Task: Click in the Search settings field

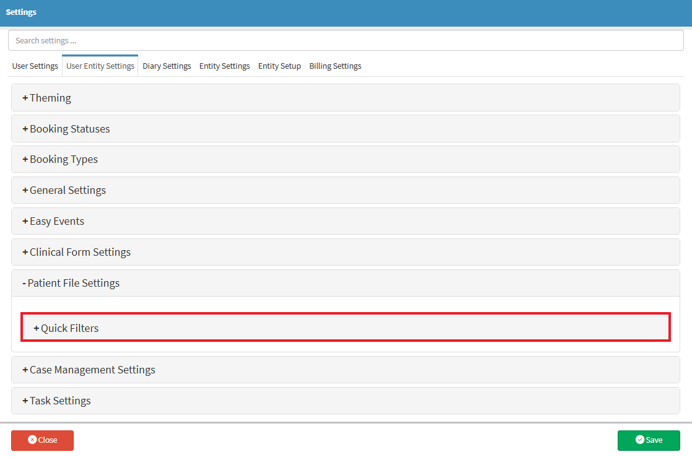Action: pos(346,41)
